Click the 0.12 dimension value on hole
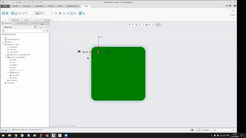This screenshot has width=246, height=138. (100, 37)
